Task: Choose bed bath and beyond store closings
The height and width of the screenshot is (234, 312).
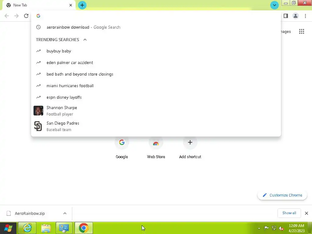Action: point(156,74)
